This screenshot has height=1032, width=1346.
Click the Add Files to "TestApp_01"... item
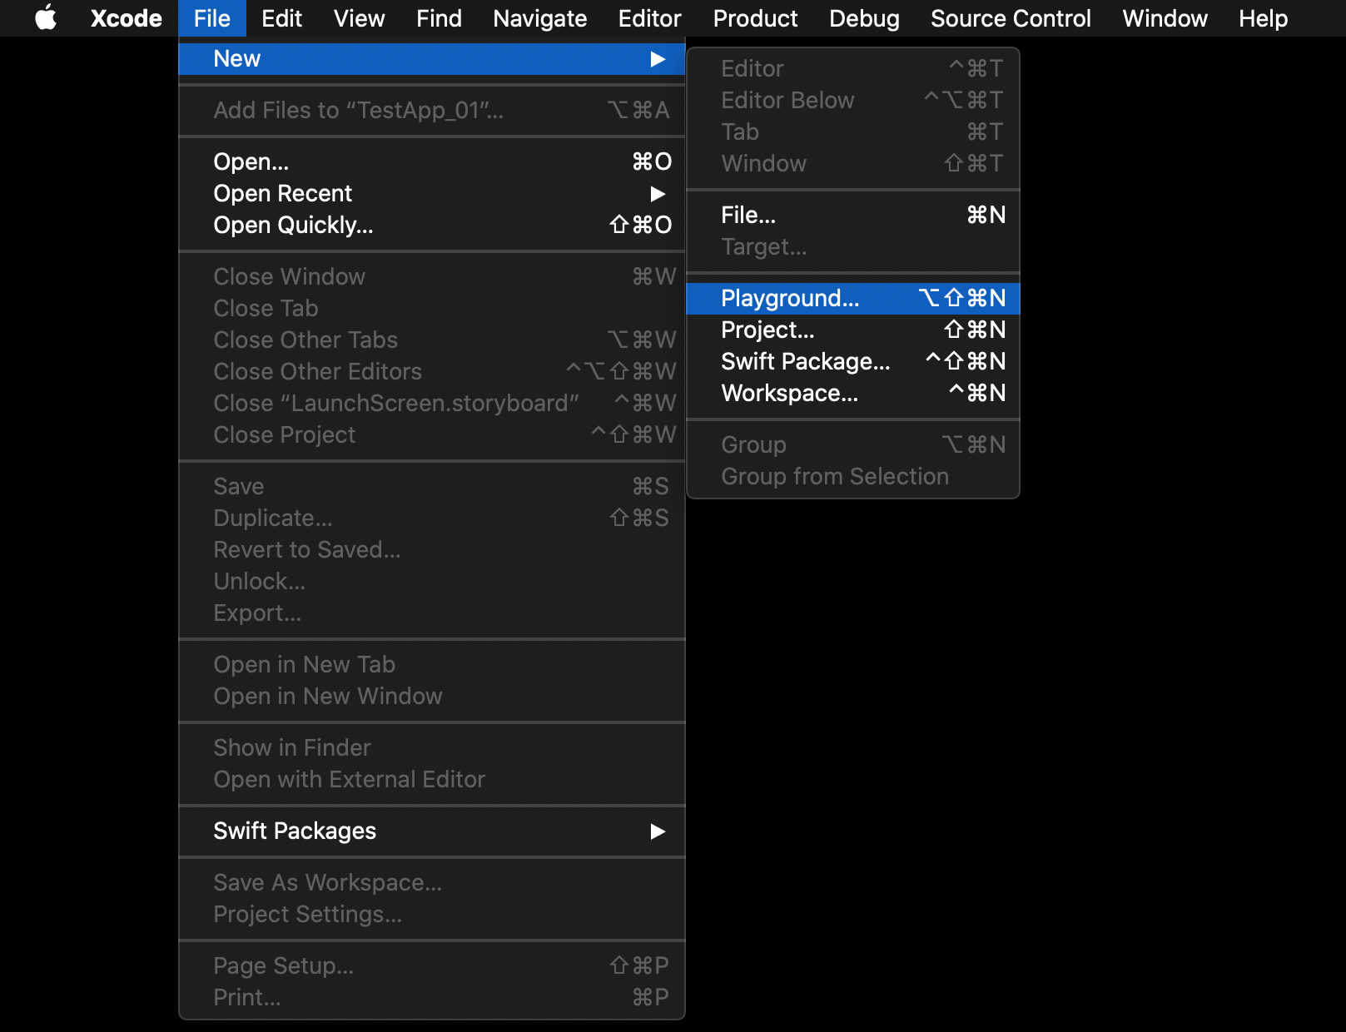pyautogui.click(x=432, y=110)
